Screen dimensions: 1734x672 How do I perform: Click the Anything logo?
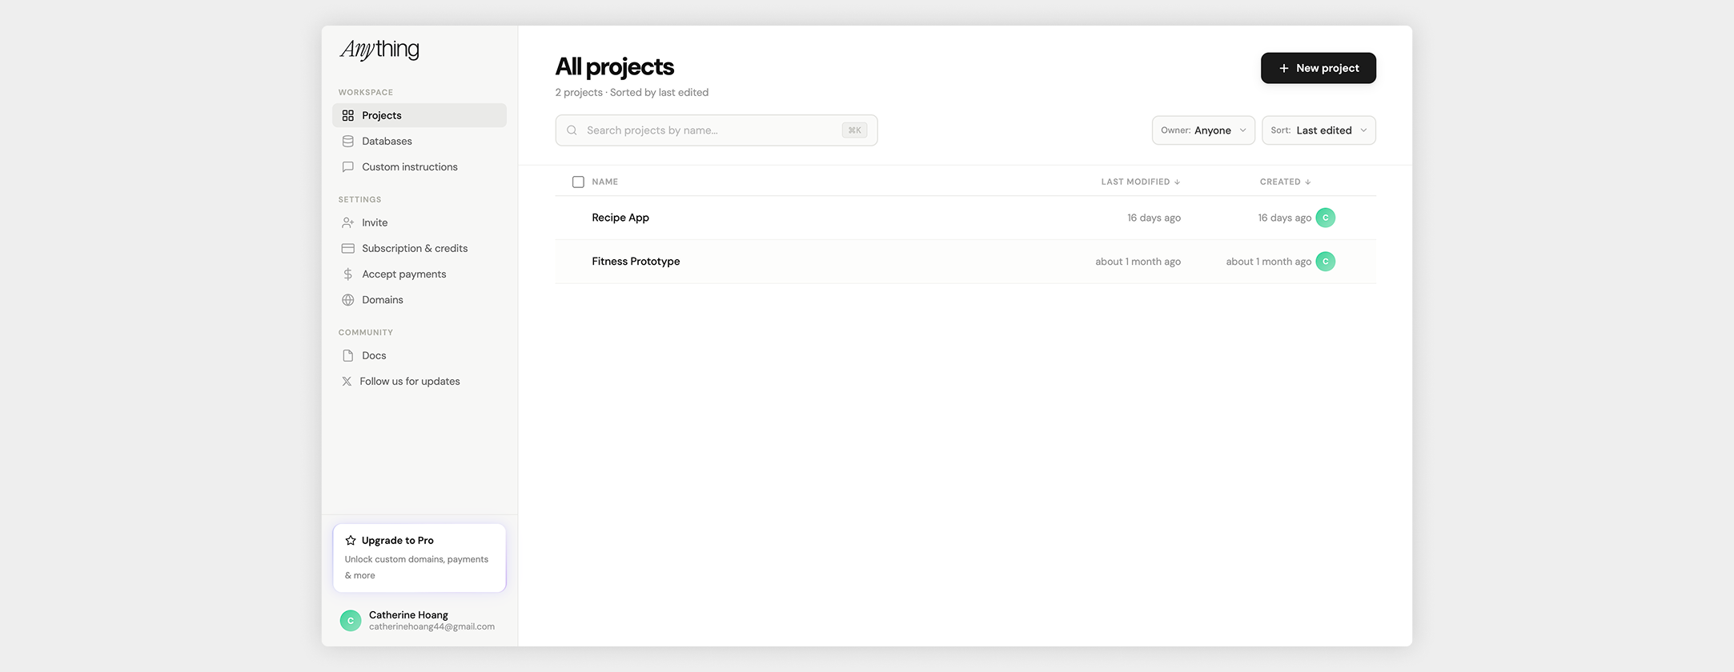pyautogui.click(x=379, y=50)
